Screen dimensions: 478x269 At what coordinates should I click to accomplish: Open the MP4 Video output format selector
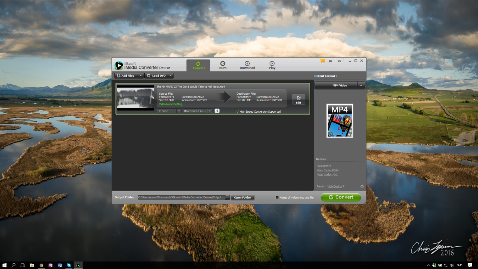(336, 86)
